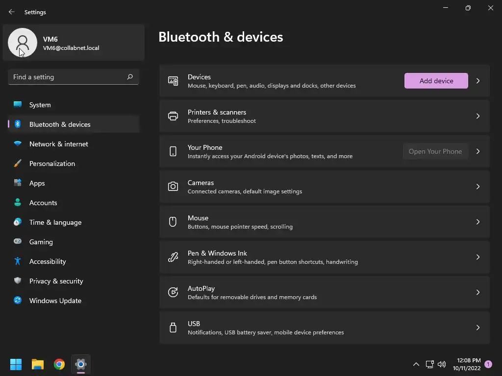Screen dimensions: 502x376
Task: Expand the Devices row chevron
Action: 478,81
